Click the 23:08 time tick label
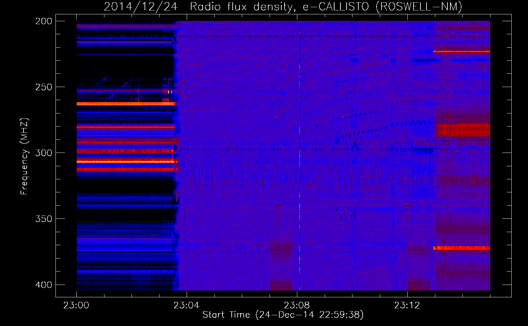The image size is (528, 326). (x=297, y=305)
